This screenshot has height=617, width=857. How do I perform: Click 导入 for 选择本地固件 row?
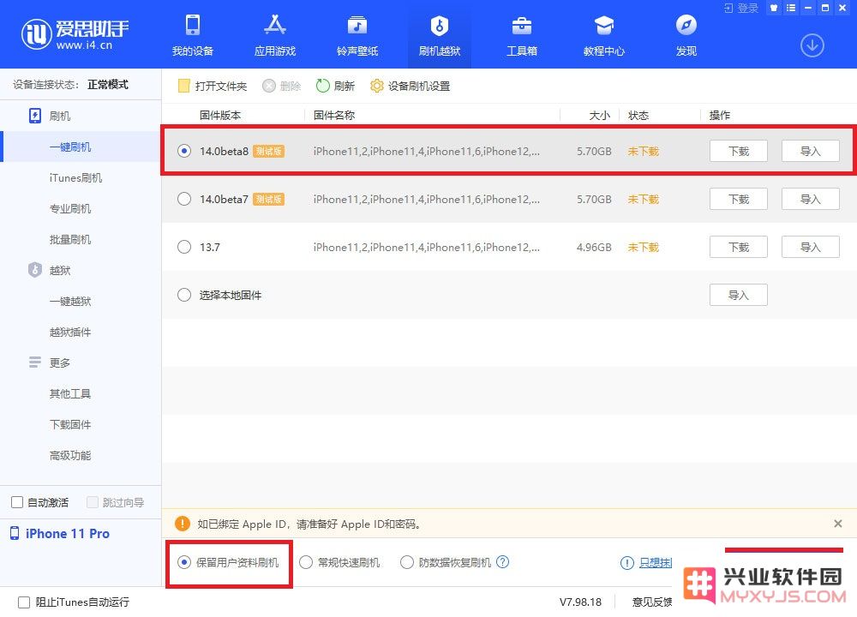click(x=739, y=295)
